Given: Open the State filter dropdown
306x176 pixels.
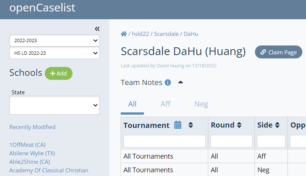Looking at the screenshot, I should [54, 105].
